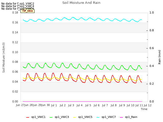The height and width of the screenshot is (122, 163).
Task: Click the Tz_osu label box
Action: click(x=28, y=11)
